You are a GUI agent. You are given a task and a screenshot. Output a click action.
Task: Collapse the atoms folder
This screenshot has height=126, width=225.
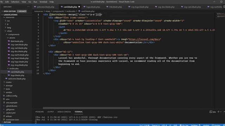point(8,38)
